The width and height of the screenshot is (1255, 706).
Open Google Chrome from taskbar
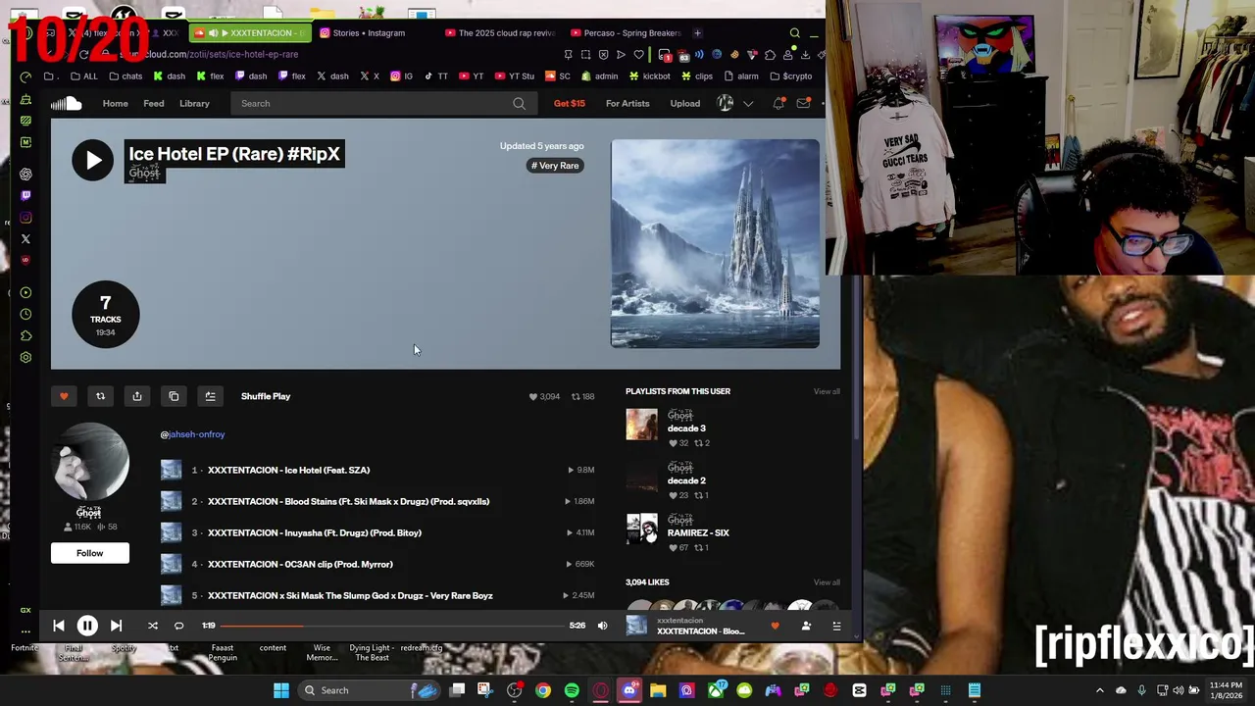pyautogui.click(x=543, y=690)
